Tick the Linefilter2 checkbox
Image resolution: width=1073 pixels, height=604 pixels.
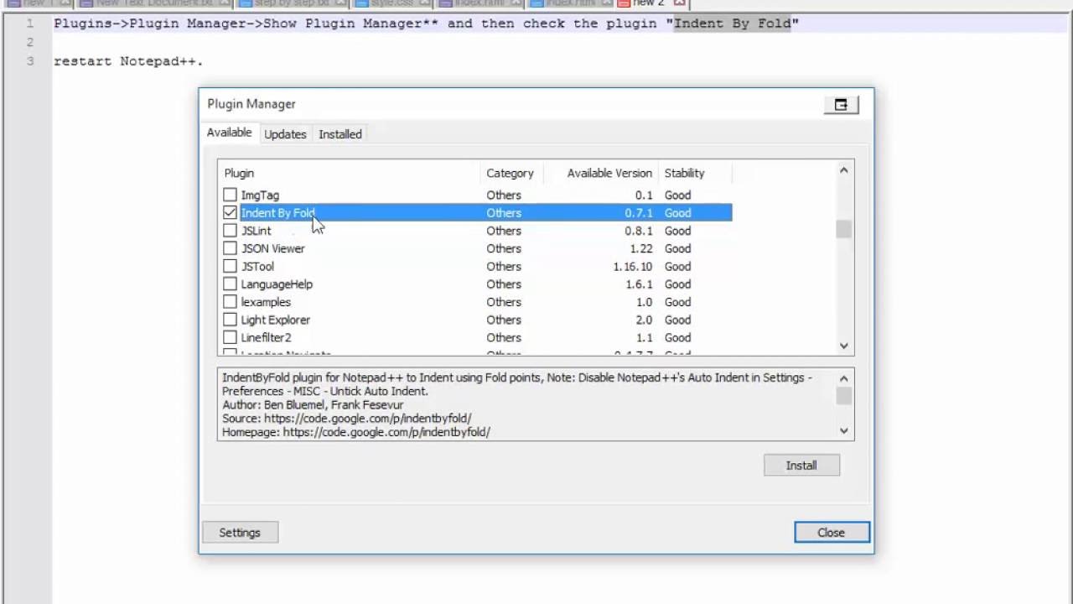(230, 337)
